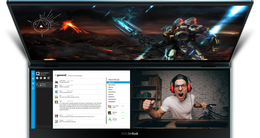Click the Top Fan member avatar
The image size is (260, 138).
click(x=110, y=119)
